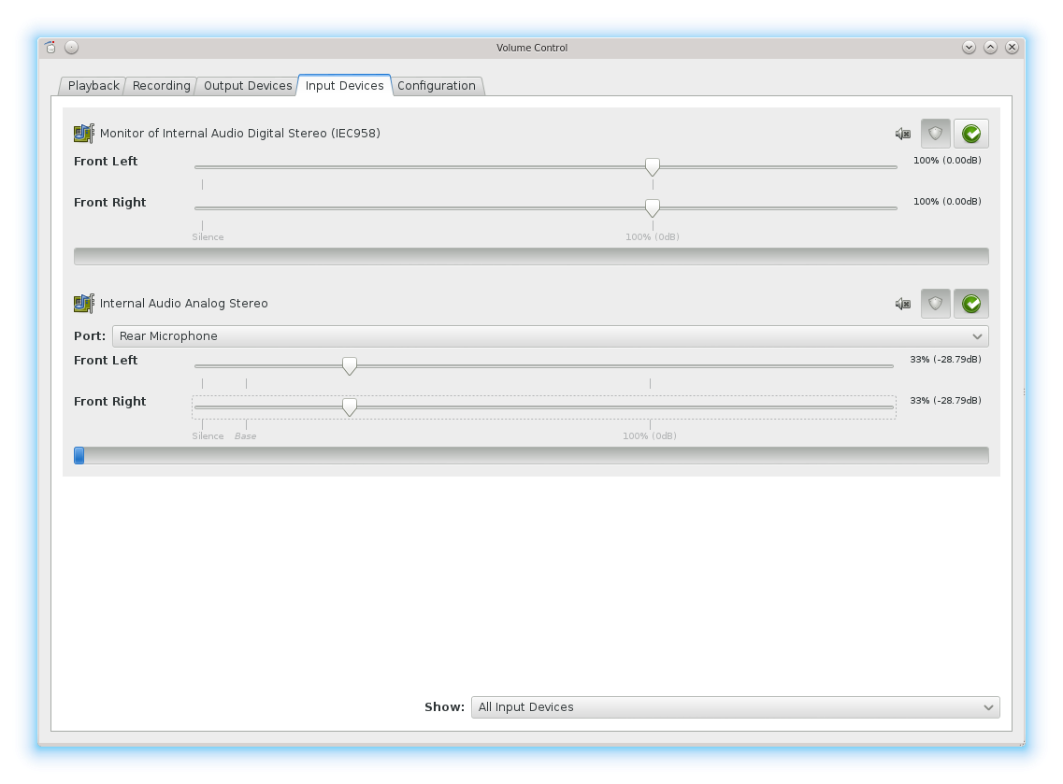Click the '100% (0.00dB)' value for Monitor Front Right
Image resolution: width=1063 pixels, height=784 pixels.
click(x=947, y=201)
